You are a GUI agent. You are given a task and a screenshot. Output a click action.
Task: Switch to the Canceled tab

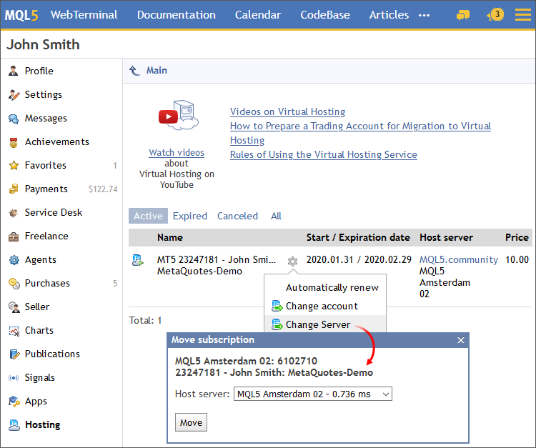pos(237,216)
